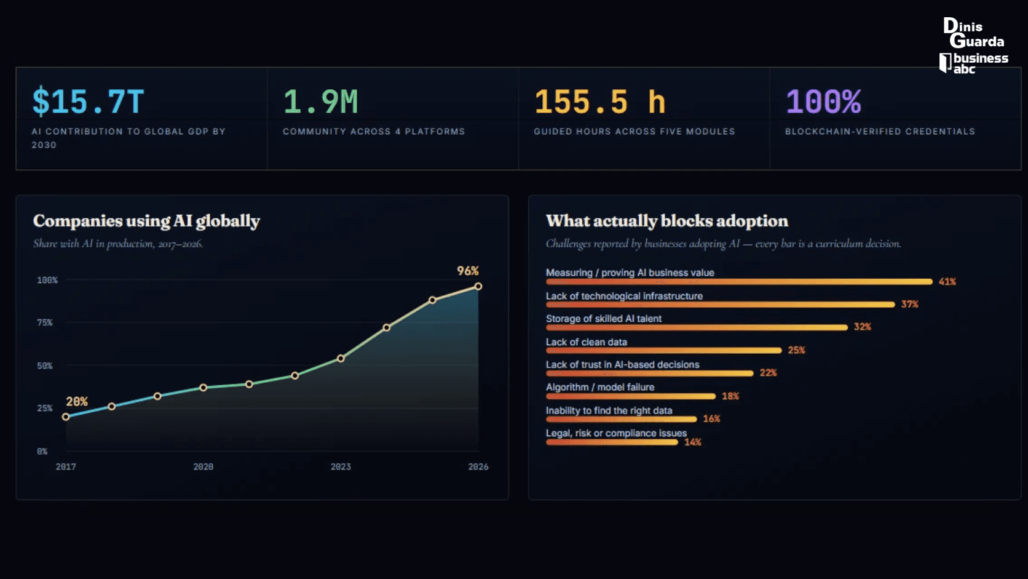
Task: Click 'GUIDED HOURS ACROSS FIVE MODULES' caption
Action: pos(635,132)
